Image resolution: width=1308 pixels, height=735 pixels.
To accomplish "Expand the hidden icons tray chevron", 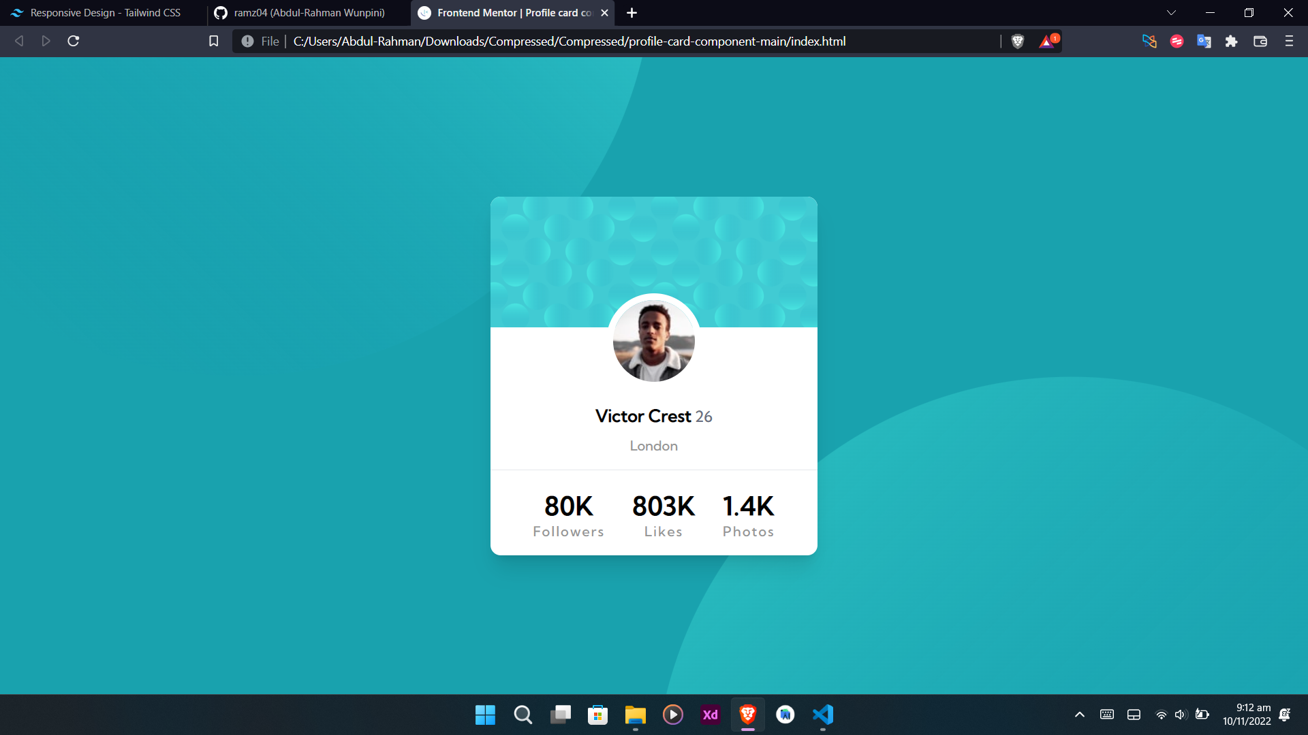I will click(1080, 715).
